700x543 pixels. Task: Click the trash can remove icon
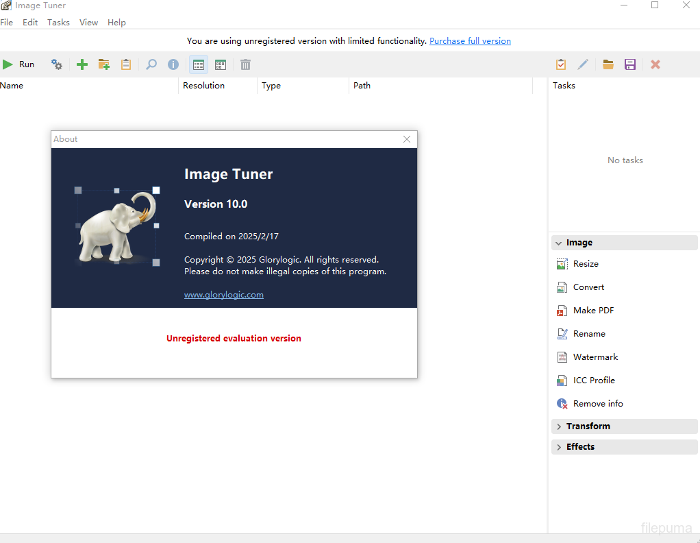[245, 65]
